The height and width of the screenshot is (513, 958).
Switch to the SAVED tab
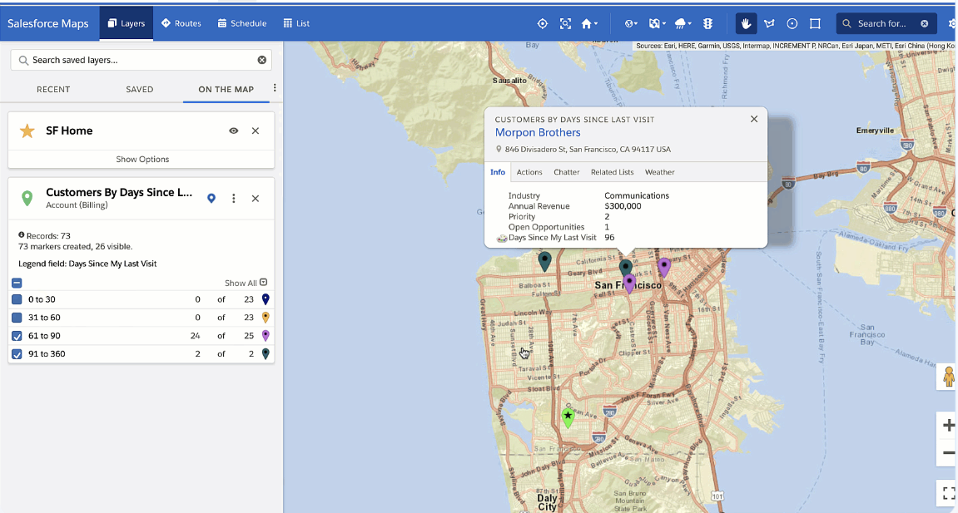[139, 89]
